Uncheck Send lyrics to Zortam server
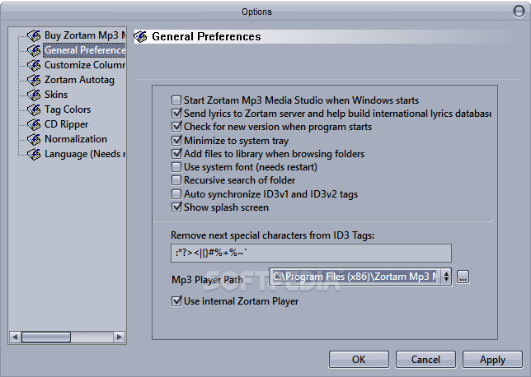This screenshot has height=377, width=531. (176, 114)
